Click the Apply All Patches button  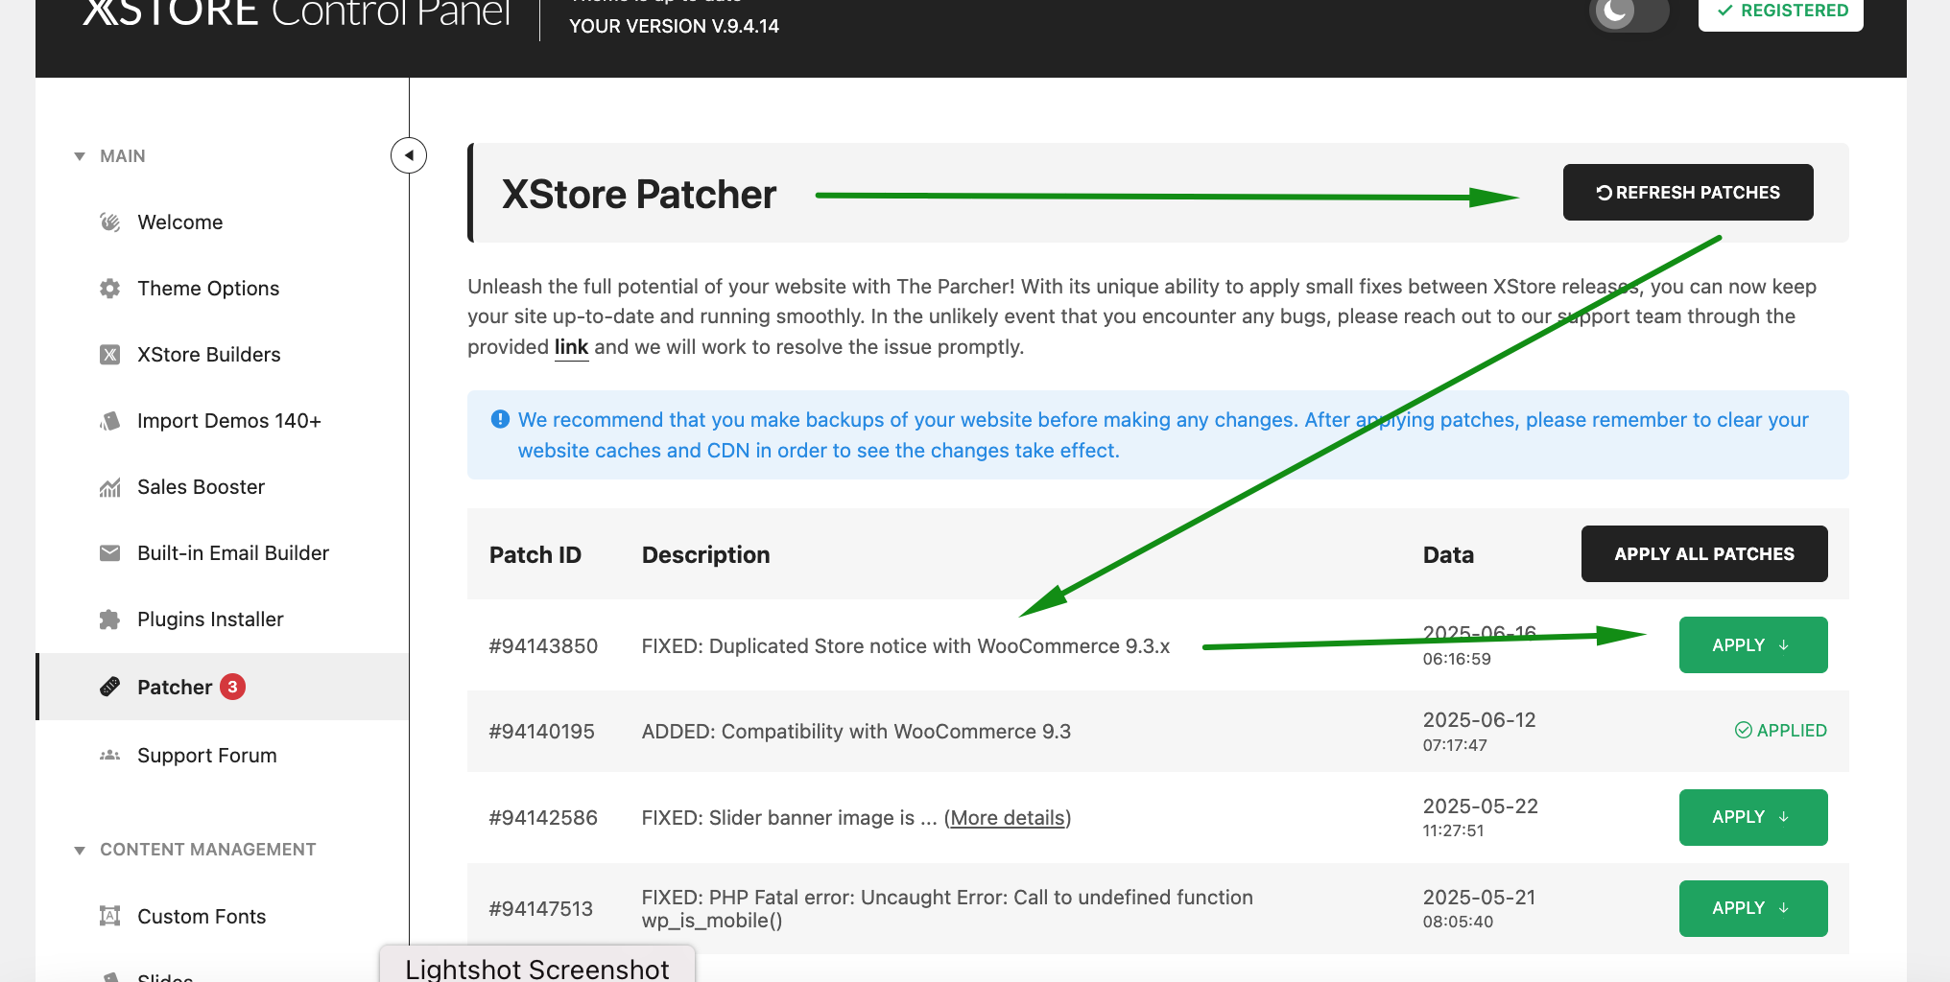pyautogui.click(x=1704, y=553)
